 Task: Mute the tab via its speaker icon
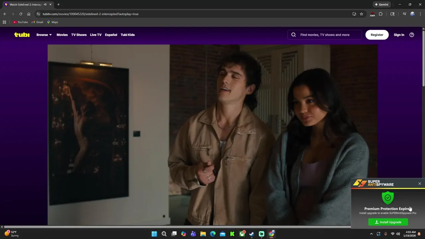pos(45,5)
